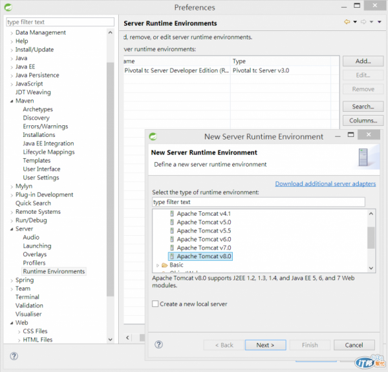This screenshot has width=388, height=372.
Task: Select Quick Search in the tree
Action: tap(33, 203)
